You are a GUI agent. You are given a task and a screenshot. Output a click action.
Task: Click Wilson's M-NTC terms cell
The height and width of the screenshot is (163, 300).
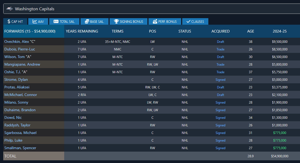(x=117, y=57)
